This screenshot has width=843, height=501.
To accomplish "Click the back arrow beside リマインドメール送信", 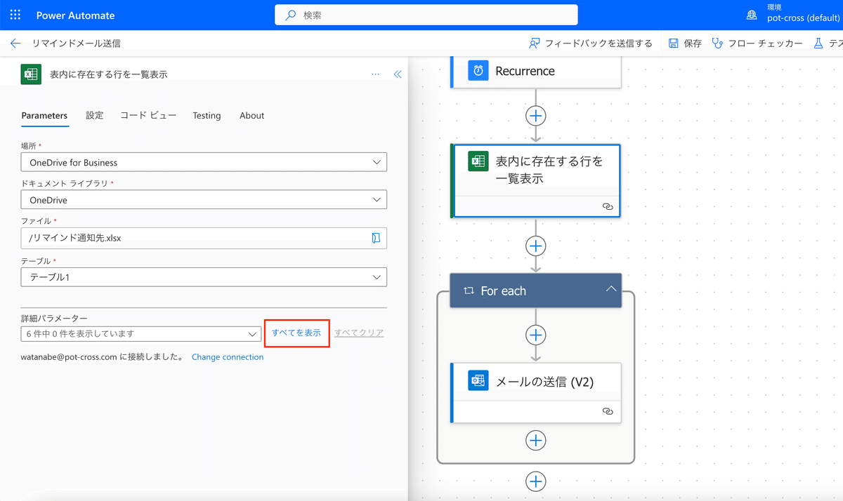I will 15,43.
